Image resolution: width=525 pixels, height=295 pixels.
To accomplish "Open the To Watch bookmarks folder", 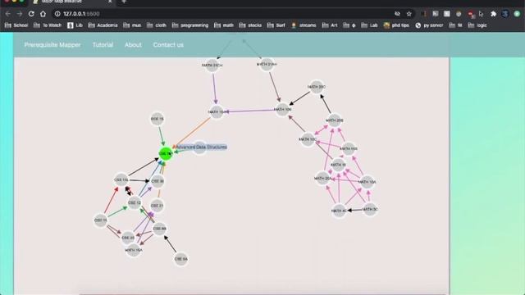I will 48,25.
